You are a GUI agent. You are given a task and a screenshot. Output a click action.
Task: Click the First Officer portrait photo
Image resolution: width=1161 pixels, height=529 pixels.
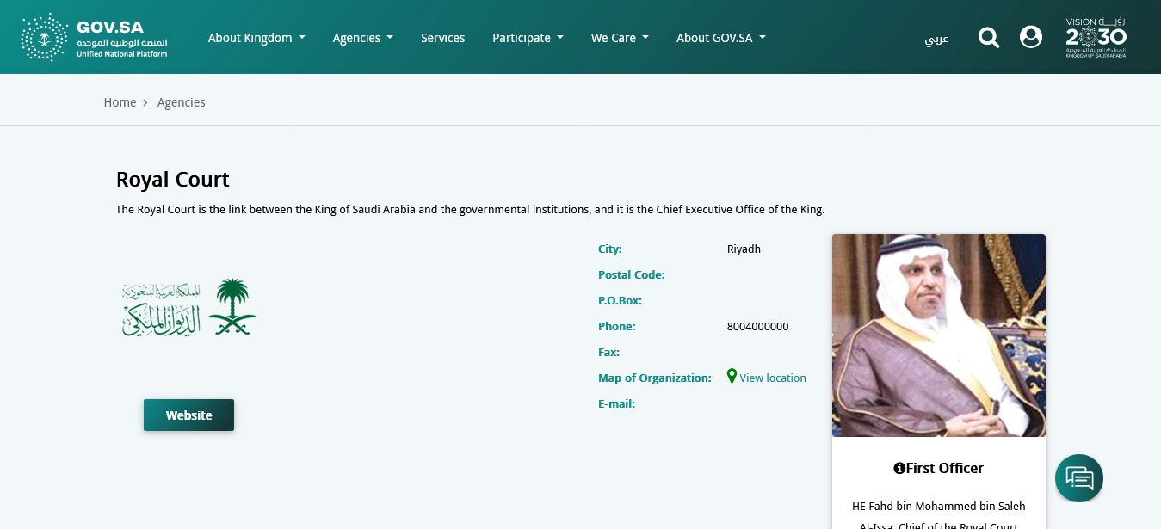click(x=939, y=335)
